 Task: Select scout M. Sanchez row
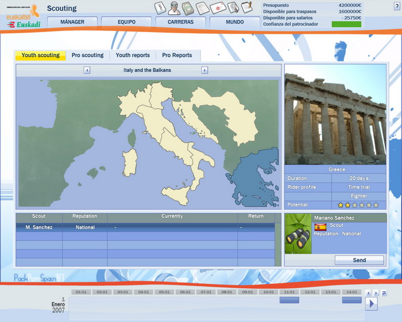pyautogui.click(x=39, y=227)
